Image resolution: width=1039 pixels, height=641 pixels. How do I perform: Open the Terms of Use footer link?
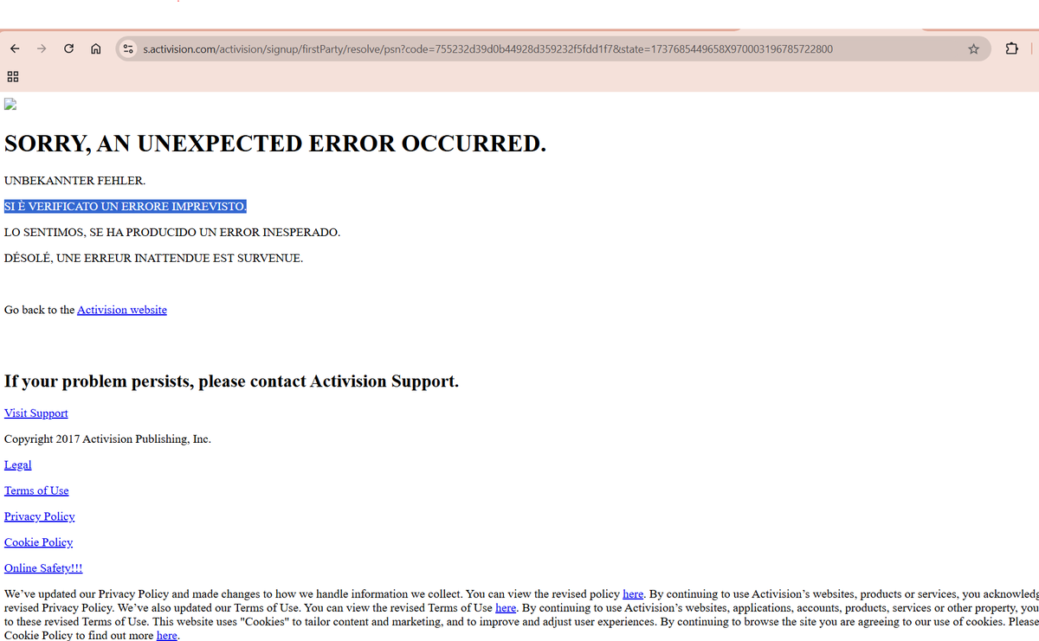(x=36, y=490)
